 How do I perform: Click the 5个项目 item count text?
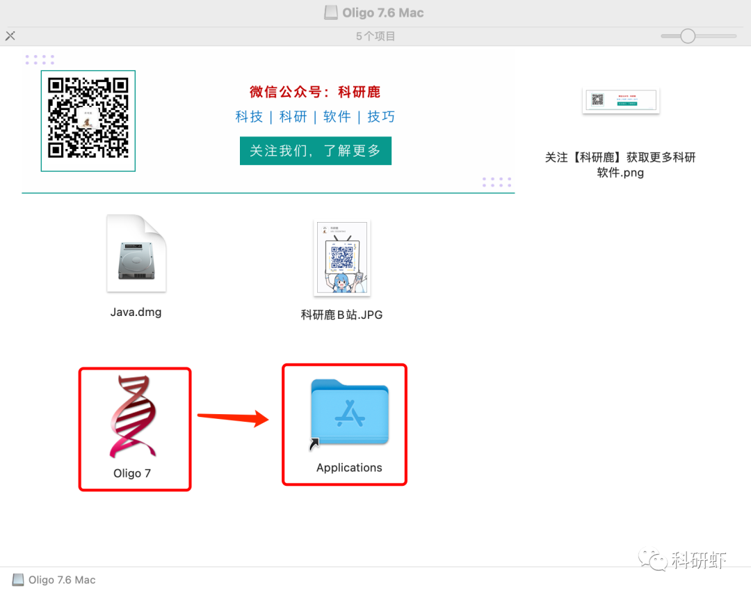tap(375, 36)
